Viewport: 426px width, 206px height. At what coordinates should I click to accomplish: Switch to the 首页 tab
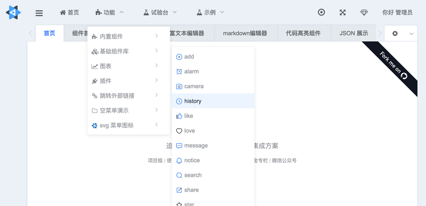coord(50,33)
